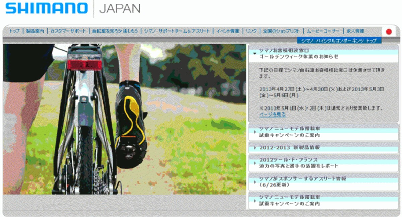Screen dimensions: 402x217
Task: Open シマノ サポートチーム&アスリート menu
Action: (177, 31)
